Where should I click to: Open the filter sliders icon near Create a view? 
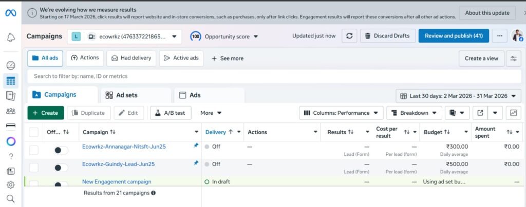[513, 58]
